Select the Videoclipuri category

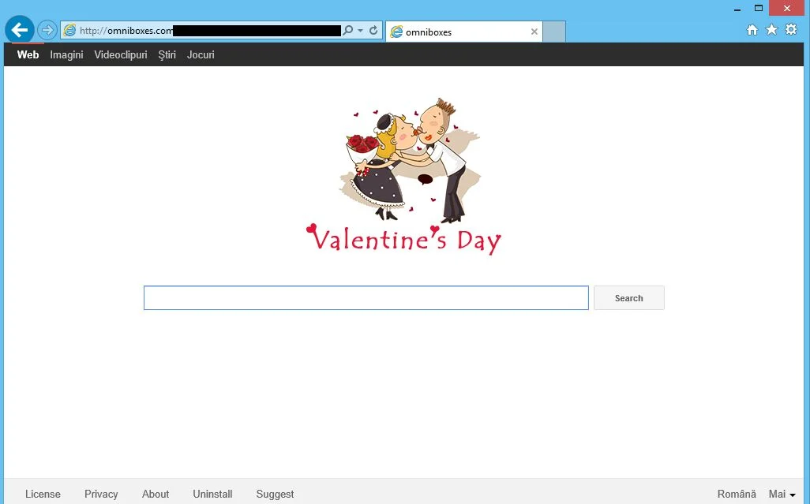click(x=120, y=54)
